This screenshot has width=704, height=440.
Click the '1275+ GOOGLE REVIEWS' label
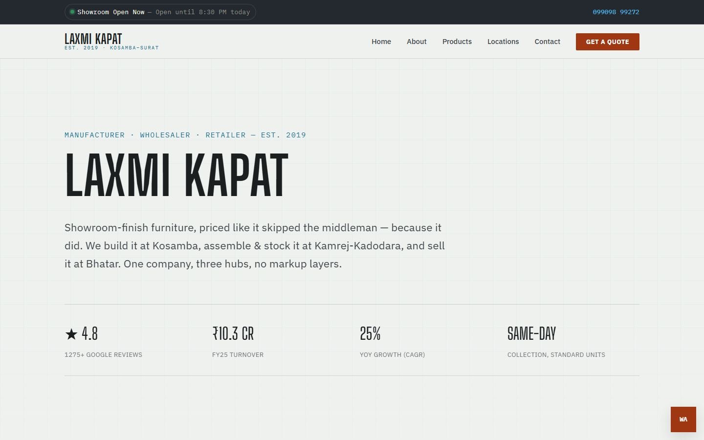tap(103, 355)
